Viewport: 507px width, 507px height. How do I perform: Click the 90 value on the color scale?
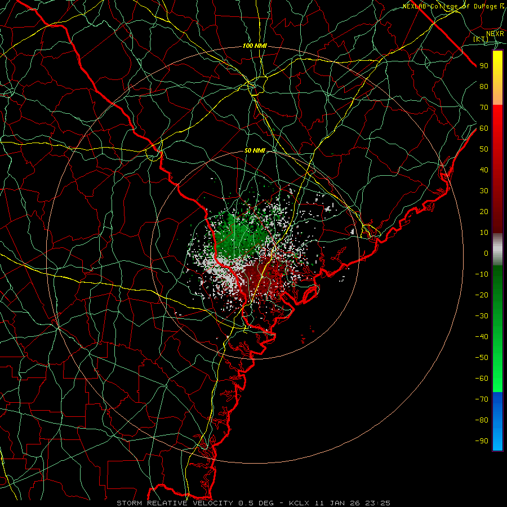coord(484,66)
